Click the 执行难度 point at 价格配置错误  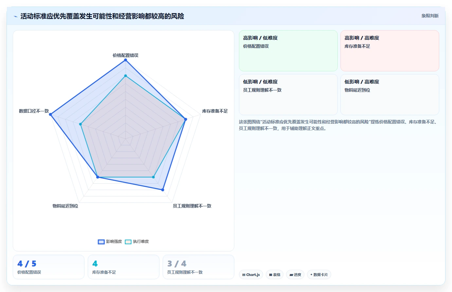125,76
